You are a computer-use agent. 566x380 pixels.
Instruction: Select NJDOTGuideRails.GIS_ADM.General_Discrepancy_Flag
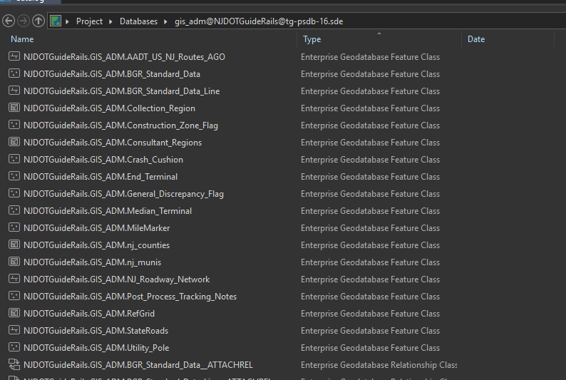click(x=123, y=194)
